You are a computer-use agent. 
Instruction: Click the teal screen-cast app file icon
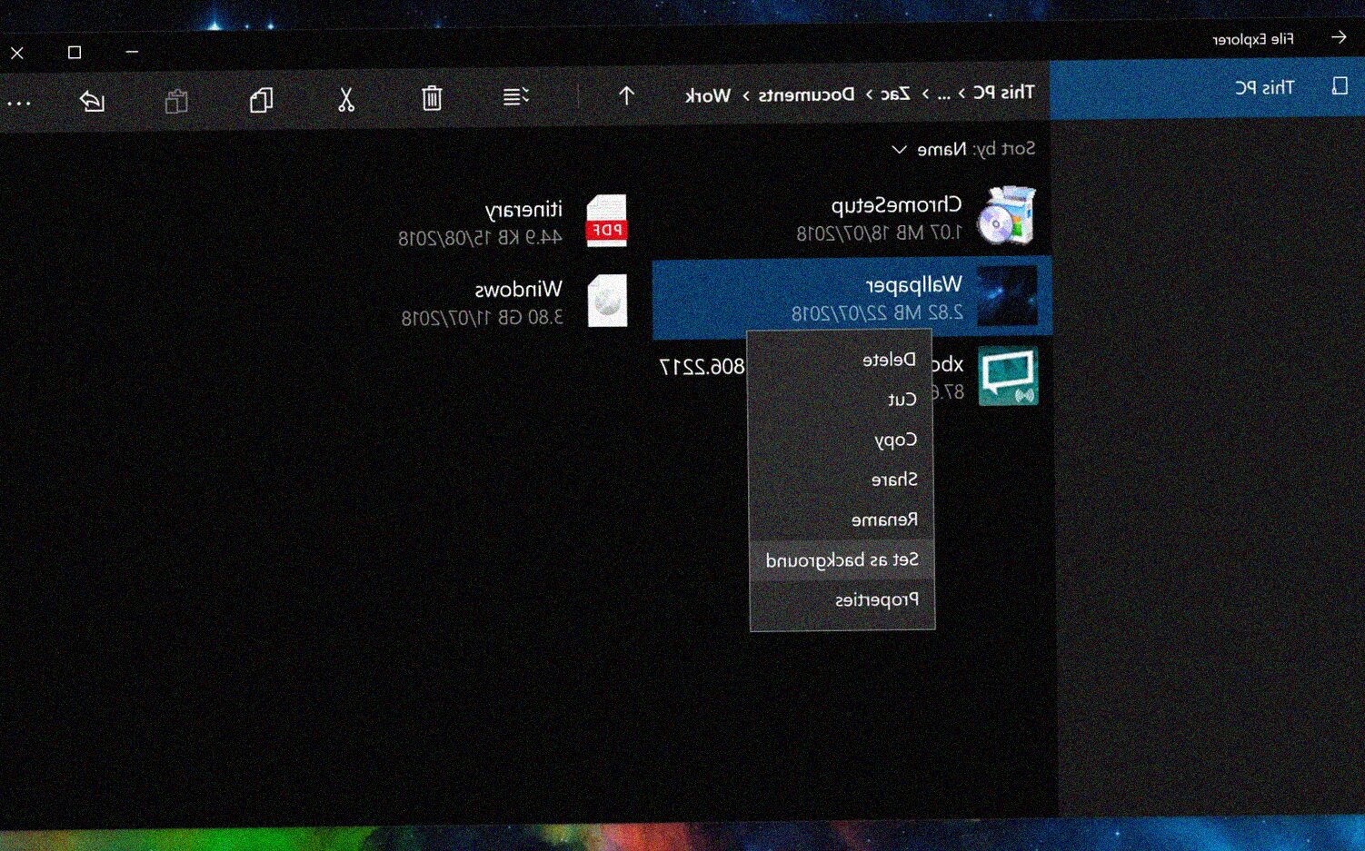(1008, 376)
